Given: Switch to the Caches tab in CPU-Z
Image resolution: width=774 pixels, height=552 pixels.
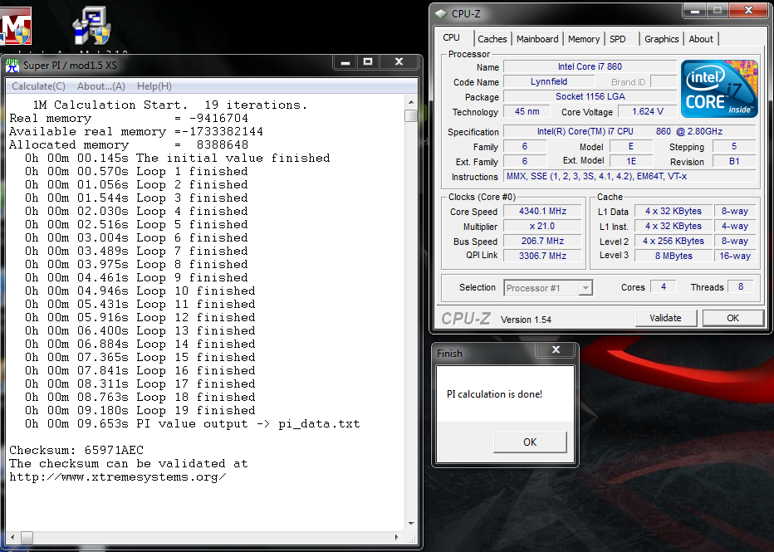Looking at the screenshot, I should 492,39.
